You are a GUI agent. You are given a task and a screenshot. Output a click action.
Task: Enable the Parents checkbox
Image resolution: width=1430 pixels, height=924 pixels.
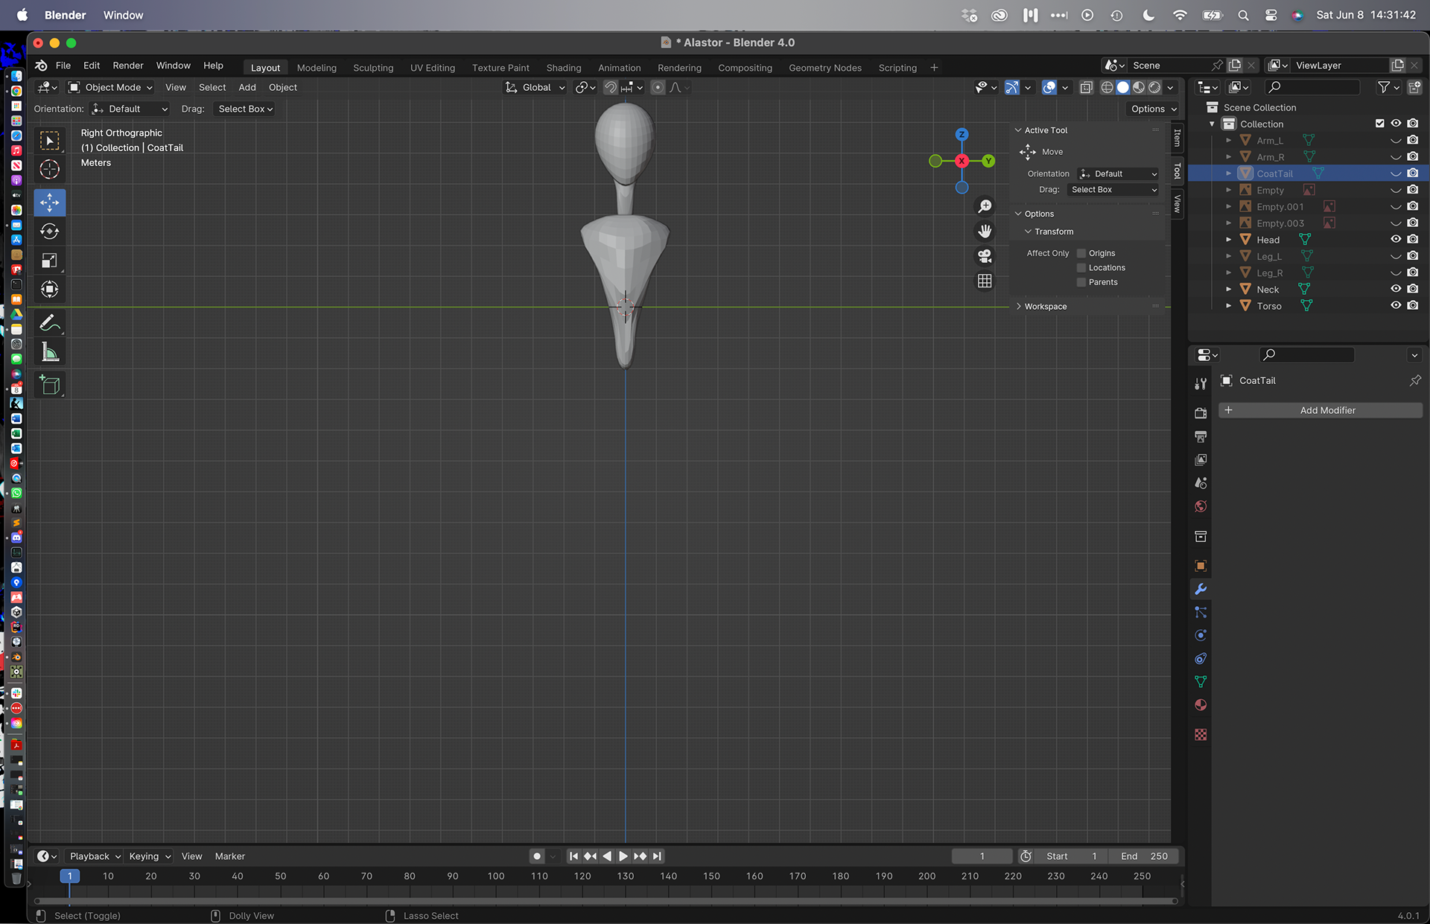(x=1081, y=282)
